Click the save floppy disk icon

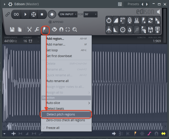(x=12, y=29)
